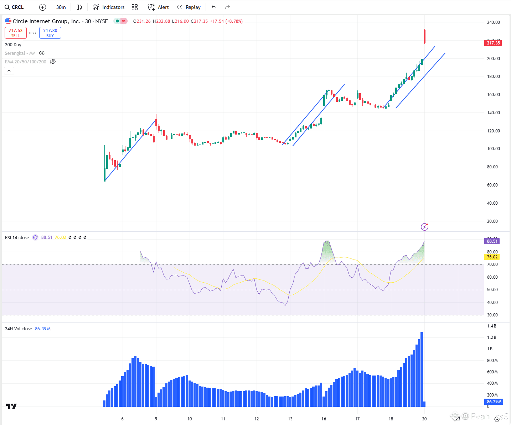Create an Alert for this chart
Viewport: 511px width, 425px height.
pos(159,7)
